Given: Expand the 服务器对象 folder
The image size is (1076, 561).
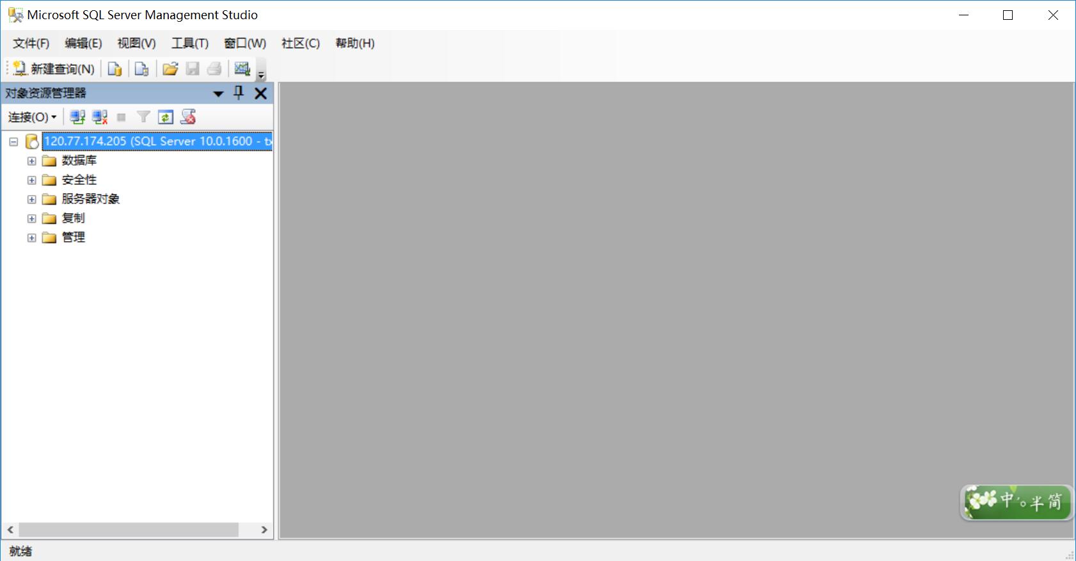Looking at the screenshot, I should [x=31, y=199].
